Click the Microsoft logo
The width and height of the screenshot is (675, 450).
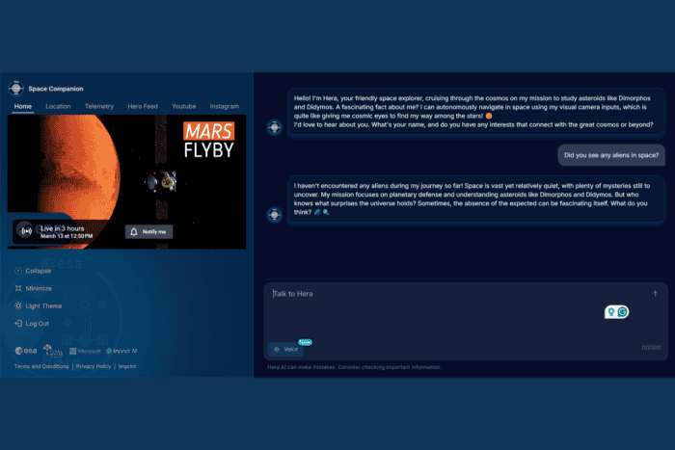85,351
